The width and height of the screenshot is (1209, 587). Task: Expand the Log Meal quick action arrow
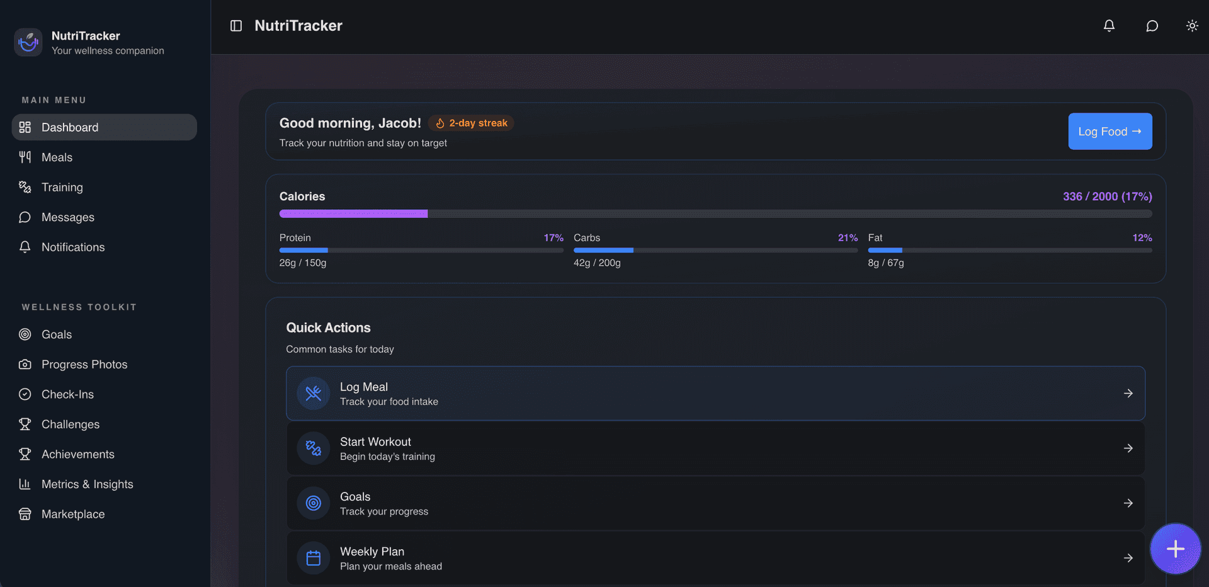(x=1128, y=393)
